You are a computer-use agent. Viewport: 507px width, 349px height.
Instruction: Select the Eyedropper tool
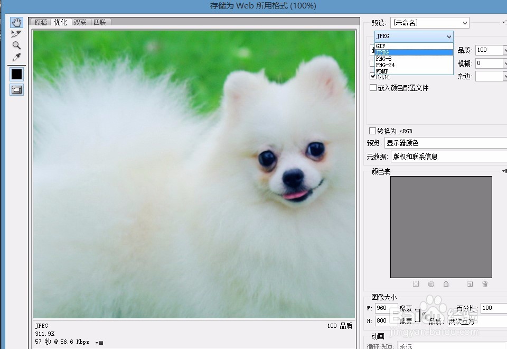(x=16, y=57)
